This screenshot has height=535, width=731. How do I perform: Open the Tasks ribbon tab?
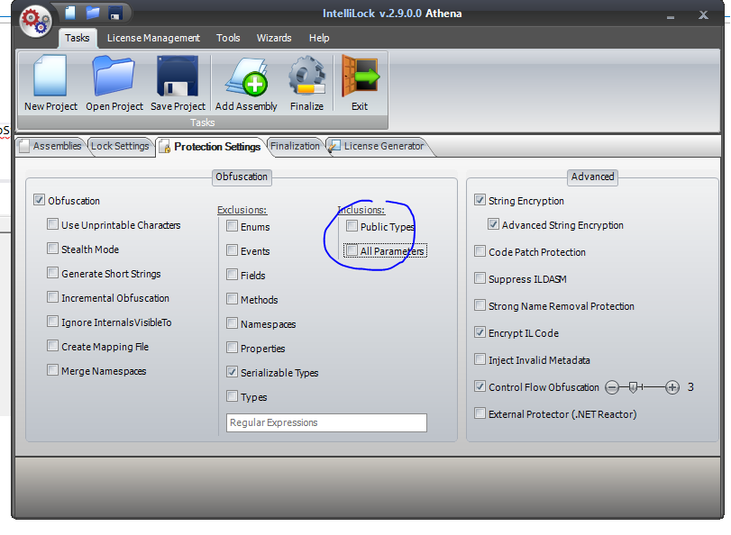coord(78,38)
